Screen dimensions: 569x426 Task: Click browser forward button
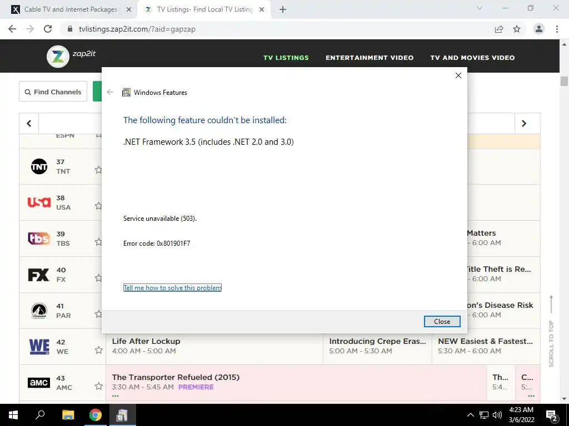[x=30, y=29]
